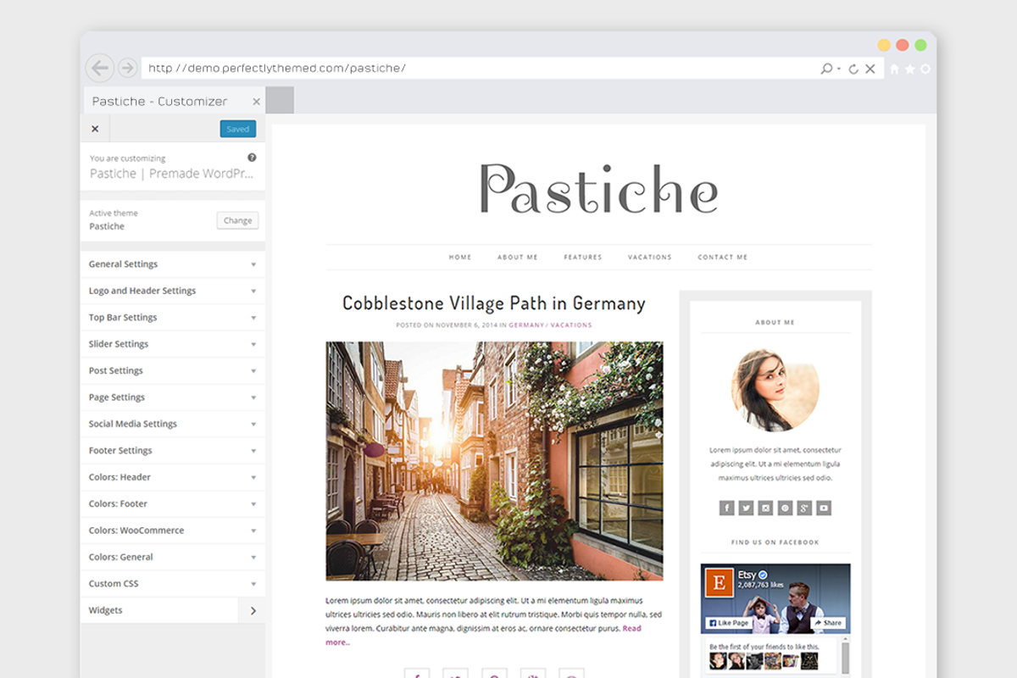Open CONTACT ME in site navigation
The height and width of the screenshot is (678, 1017).
(x=723, y=257)
